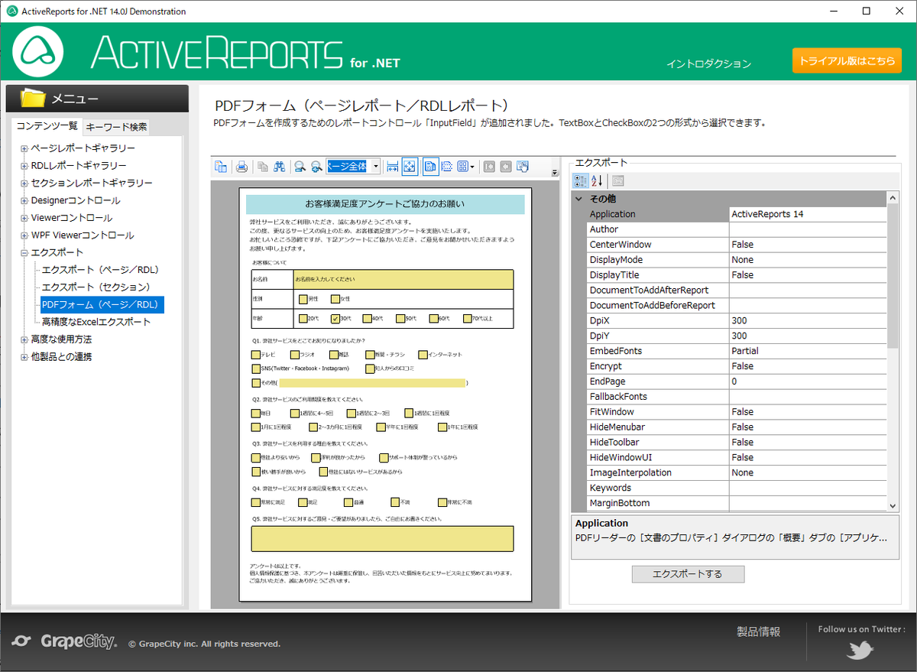The width and height of the screenshot is (917, 672).
Task: Click the Property Pages icon
Action: 618,181
